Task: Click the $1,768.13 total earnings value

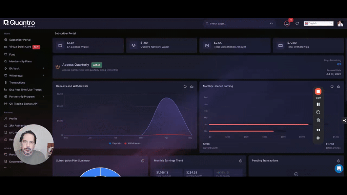Action: click(162, 172)
